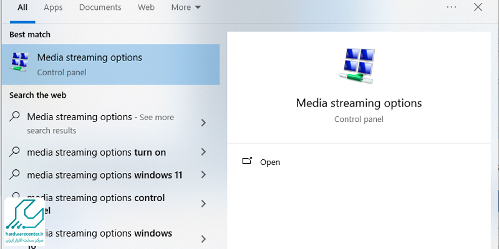499x249 pixels.
Task: Select Media streaming options best match result
Action: coord(111,65)
